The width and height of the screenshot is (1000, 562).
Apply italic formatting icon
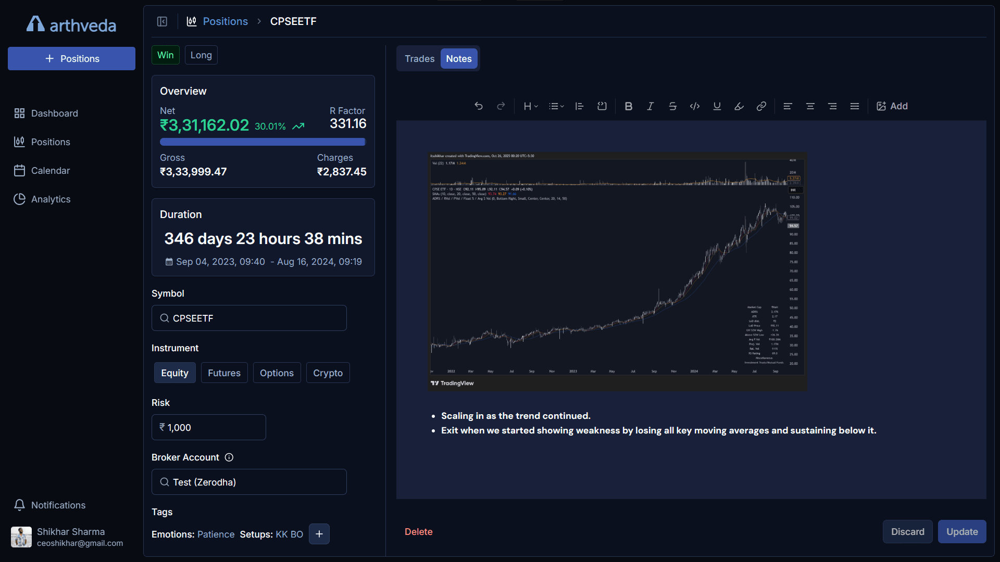(651, 106)
